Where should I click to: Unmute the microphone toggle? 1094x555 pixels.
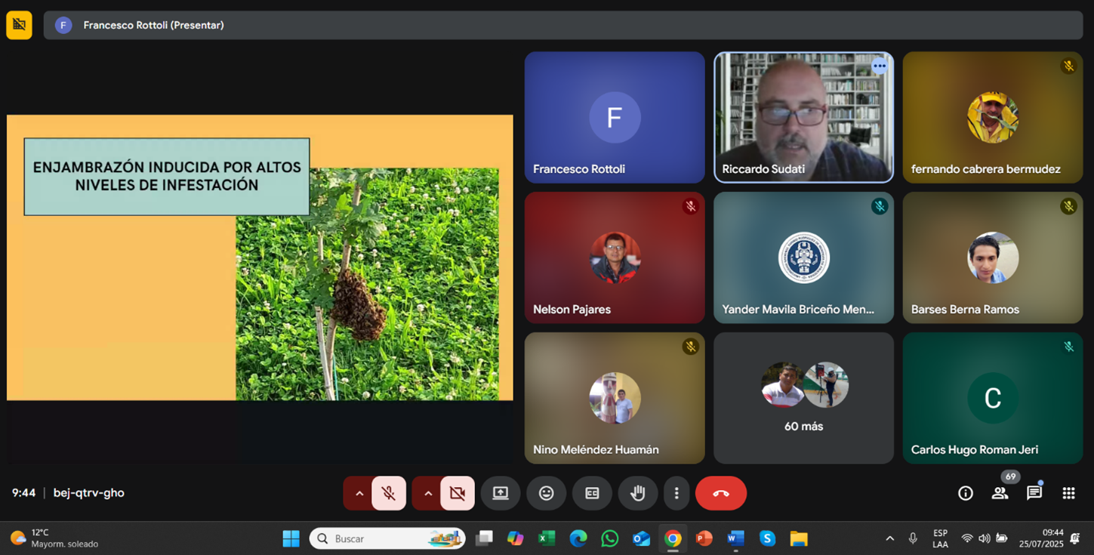(389, 493)
